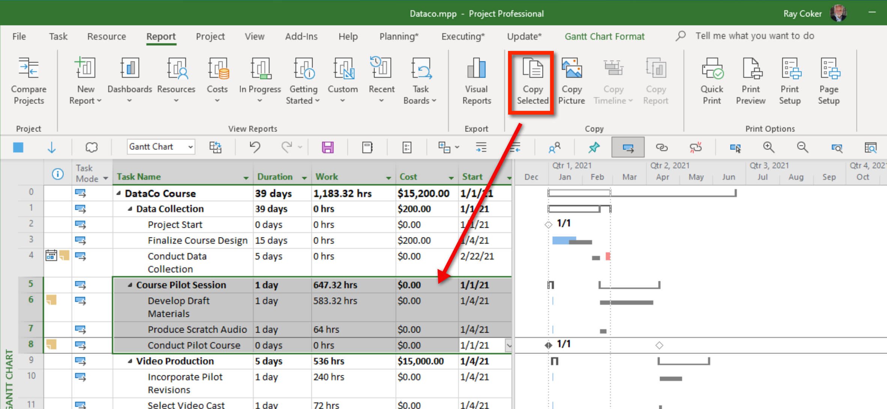Viewport: 887px width, 409px height.
Task: Click the Undo arrow in the toolbar
Action: point(255,147)
